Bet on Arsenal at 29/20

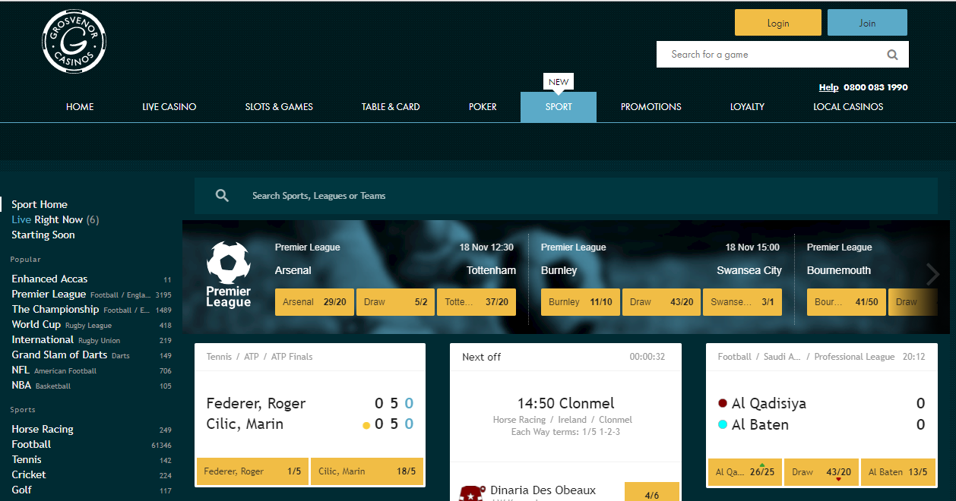(x=315, y=302)
